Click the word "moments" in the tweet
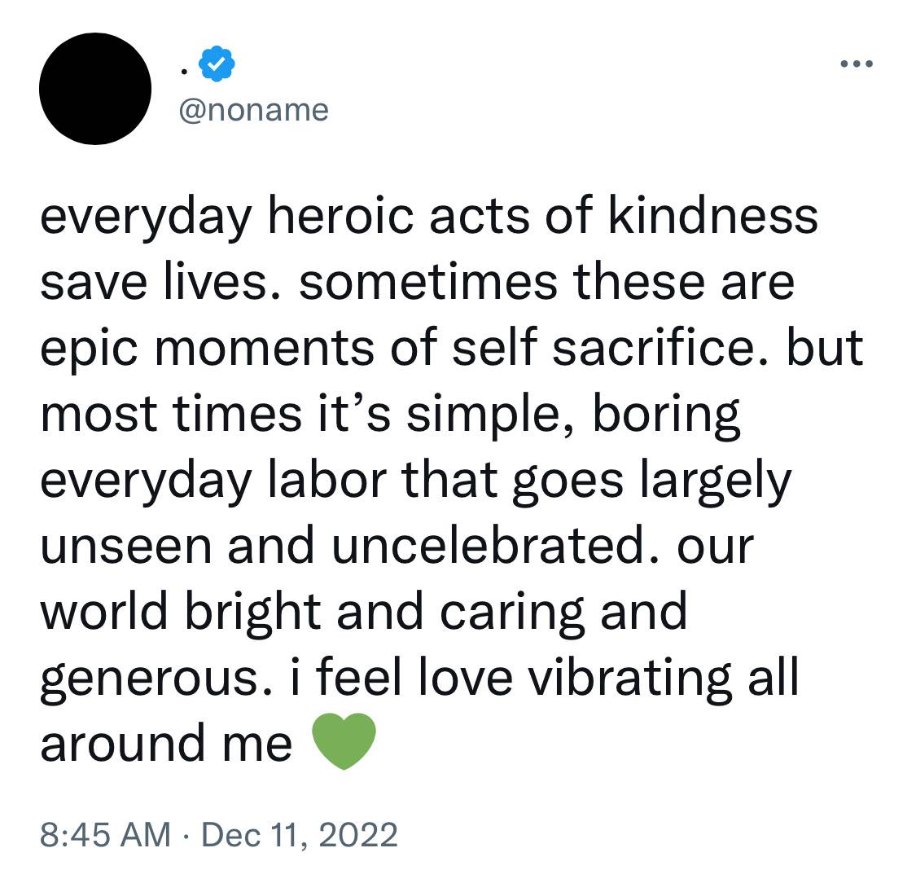This screenshot has height=892, width=916. tap(265, 349)
